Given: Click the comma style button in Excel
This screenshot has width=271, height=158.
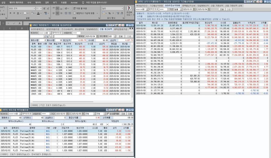Looking at the screenshot, I should coord(113,13).
